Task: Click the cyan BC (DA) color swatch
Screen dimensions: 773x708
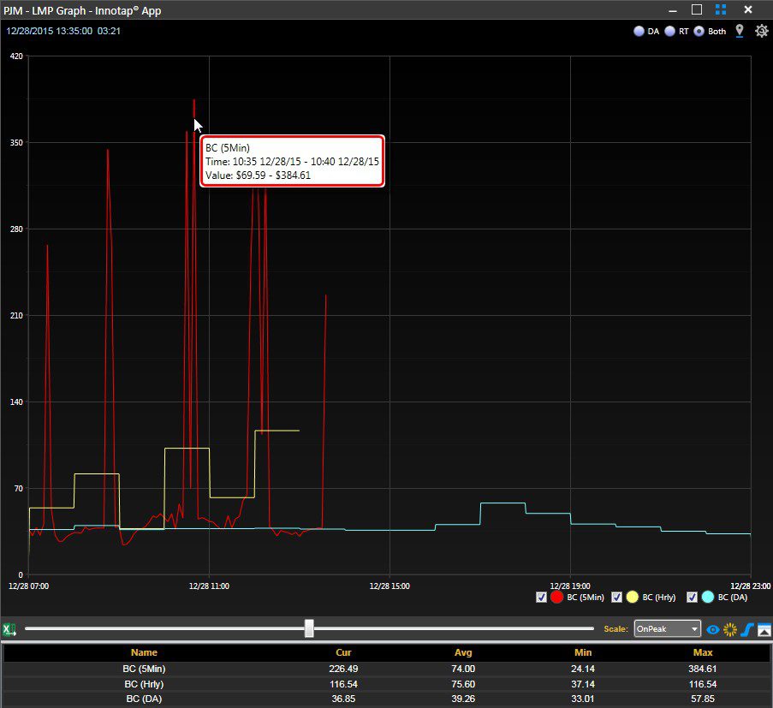Action: (x=708, y=598)
